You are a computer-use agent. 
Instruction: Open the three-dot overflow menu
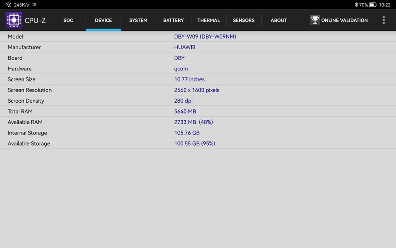point(383,20)
